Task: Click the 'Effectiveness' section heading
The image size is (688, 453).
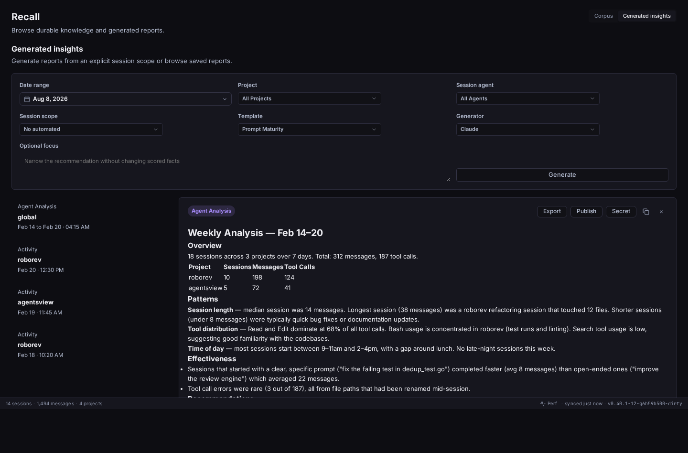Action: point(212,359)
